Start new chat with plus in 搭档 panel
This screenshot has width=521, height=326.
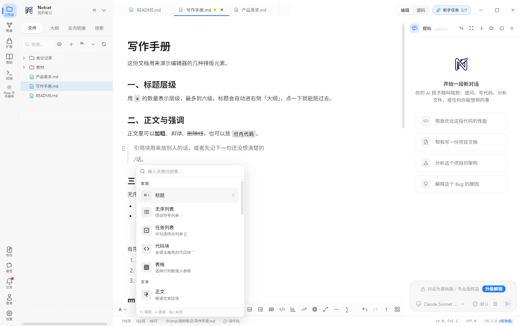coord(482,28)
